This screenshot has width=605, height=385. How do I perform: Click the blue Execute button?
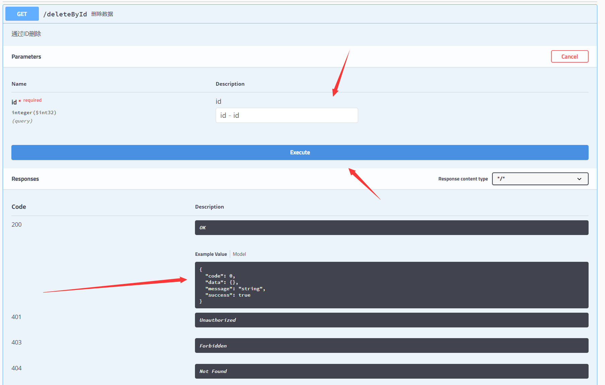[300, 152]
